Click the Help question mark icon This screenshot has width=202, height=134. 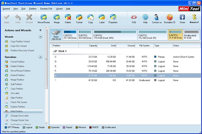click(x=145, y=17)
